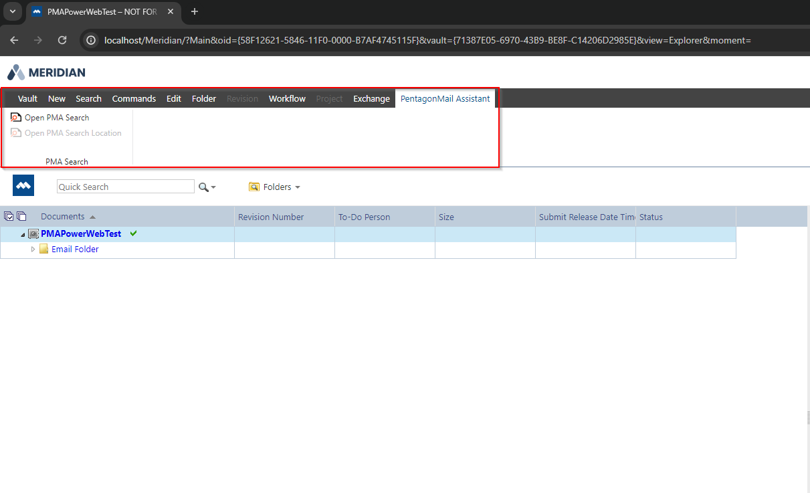Screen dimensions: 810x493
Task: Expand the Email Folder tree node
Action: click(x=33, y=250)
